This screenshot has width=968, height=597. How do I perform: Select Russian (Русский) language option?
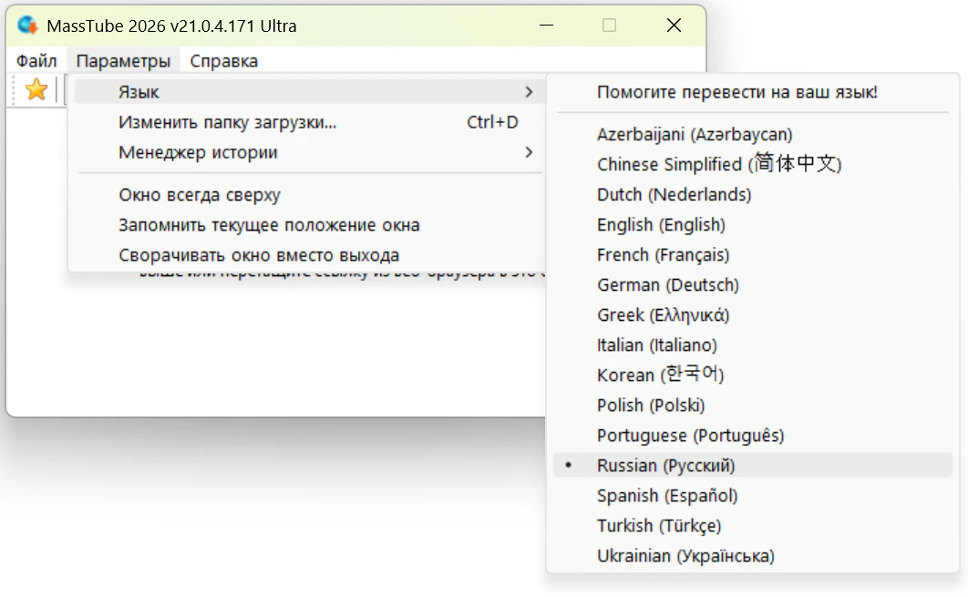click(x=665, y=466)
